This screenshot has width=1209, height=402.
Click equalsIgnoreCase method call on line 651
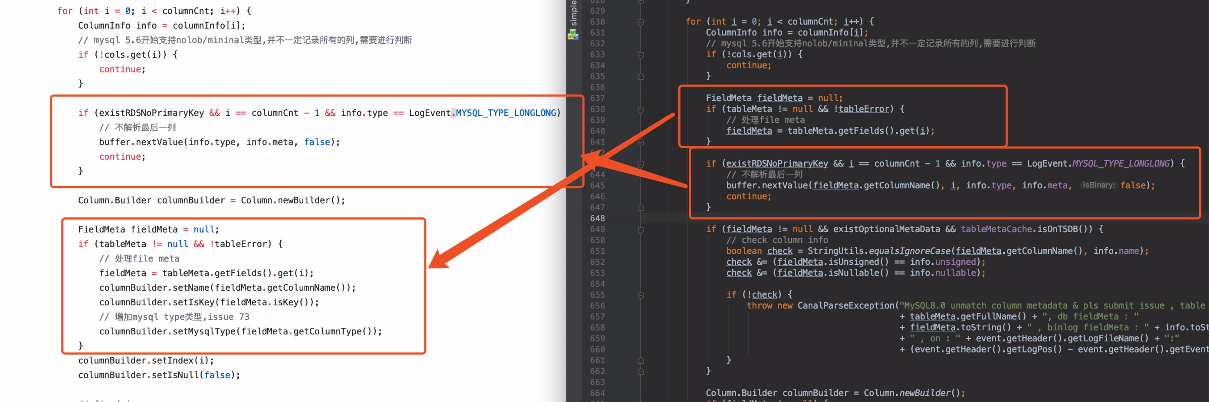(x=909, y=251)
